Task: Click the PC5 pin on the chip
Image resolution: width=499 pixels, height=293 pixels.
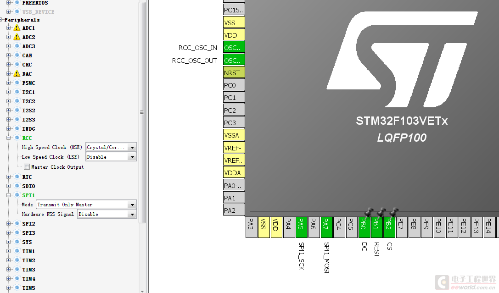Action: (x=352, y=227)
